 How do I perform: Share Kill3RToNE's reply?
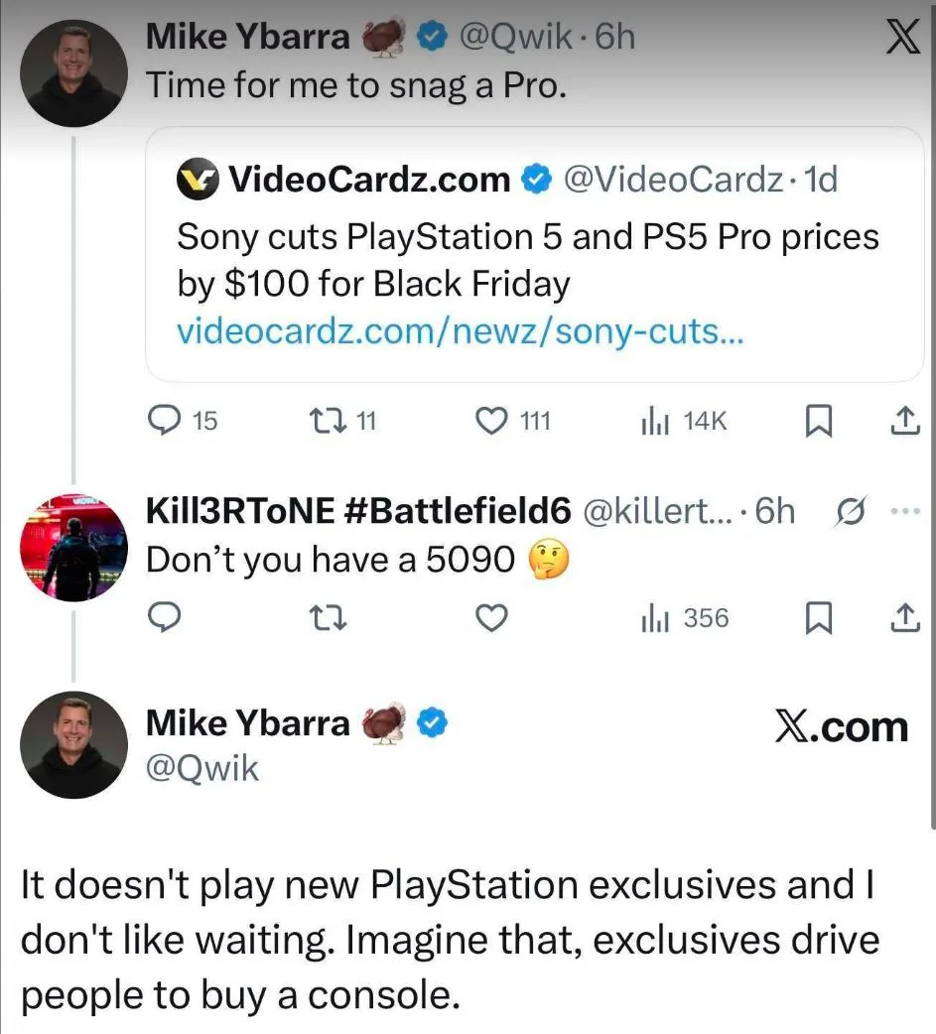[904, 617]
